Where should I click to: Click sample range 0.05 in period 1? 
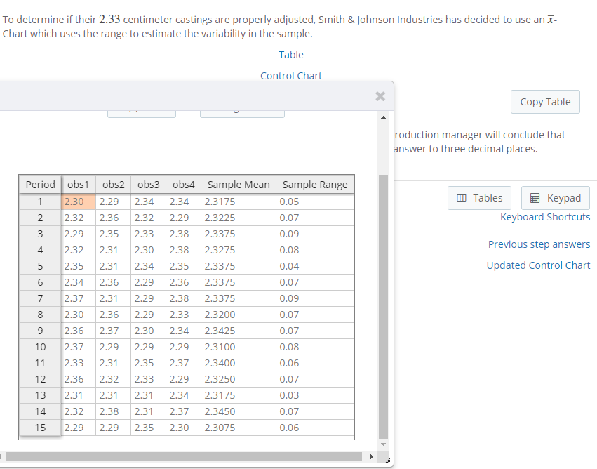tap(315, 202)
